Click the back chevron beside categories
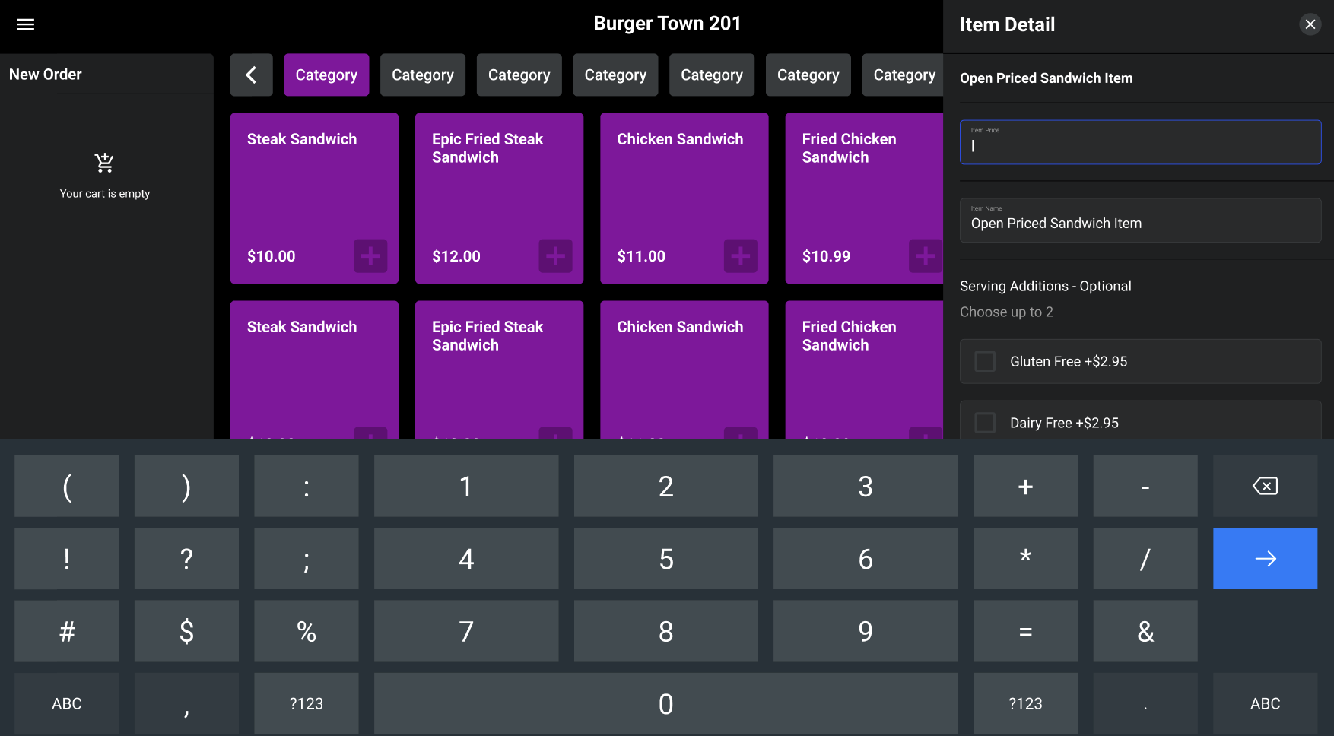This screenshot has height=736, width=1334. tap(251, 75)
